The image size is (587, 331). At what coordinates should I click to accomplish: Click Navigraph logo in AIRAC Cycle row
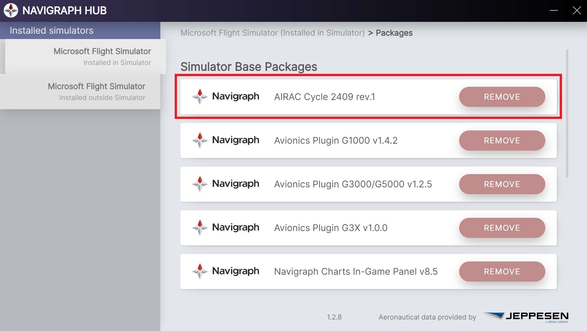point(226,97)
